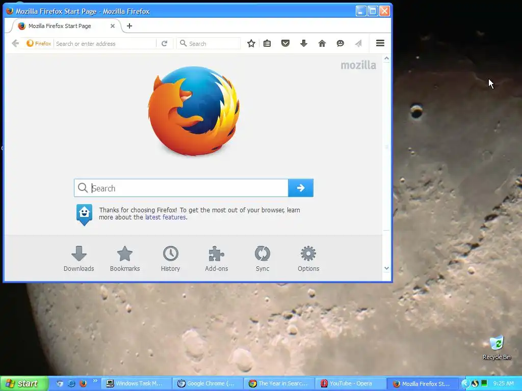Launch Internet Explorer from quick launch
This screenshot has width=522, height=391.
[71, 383]
